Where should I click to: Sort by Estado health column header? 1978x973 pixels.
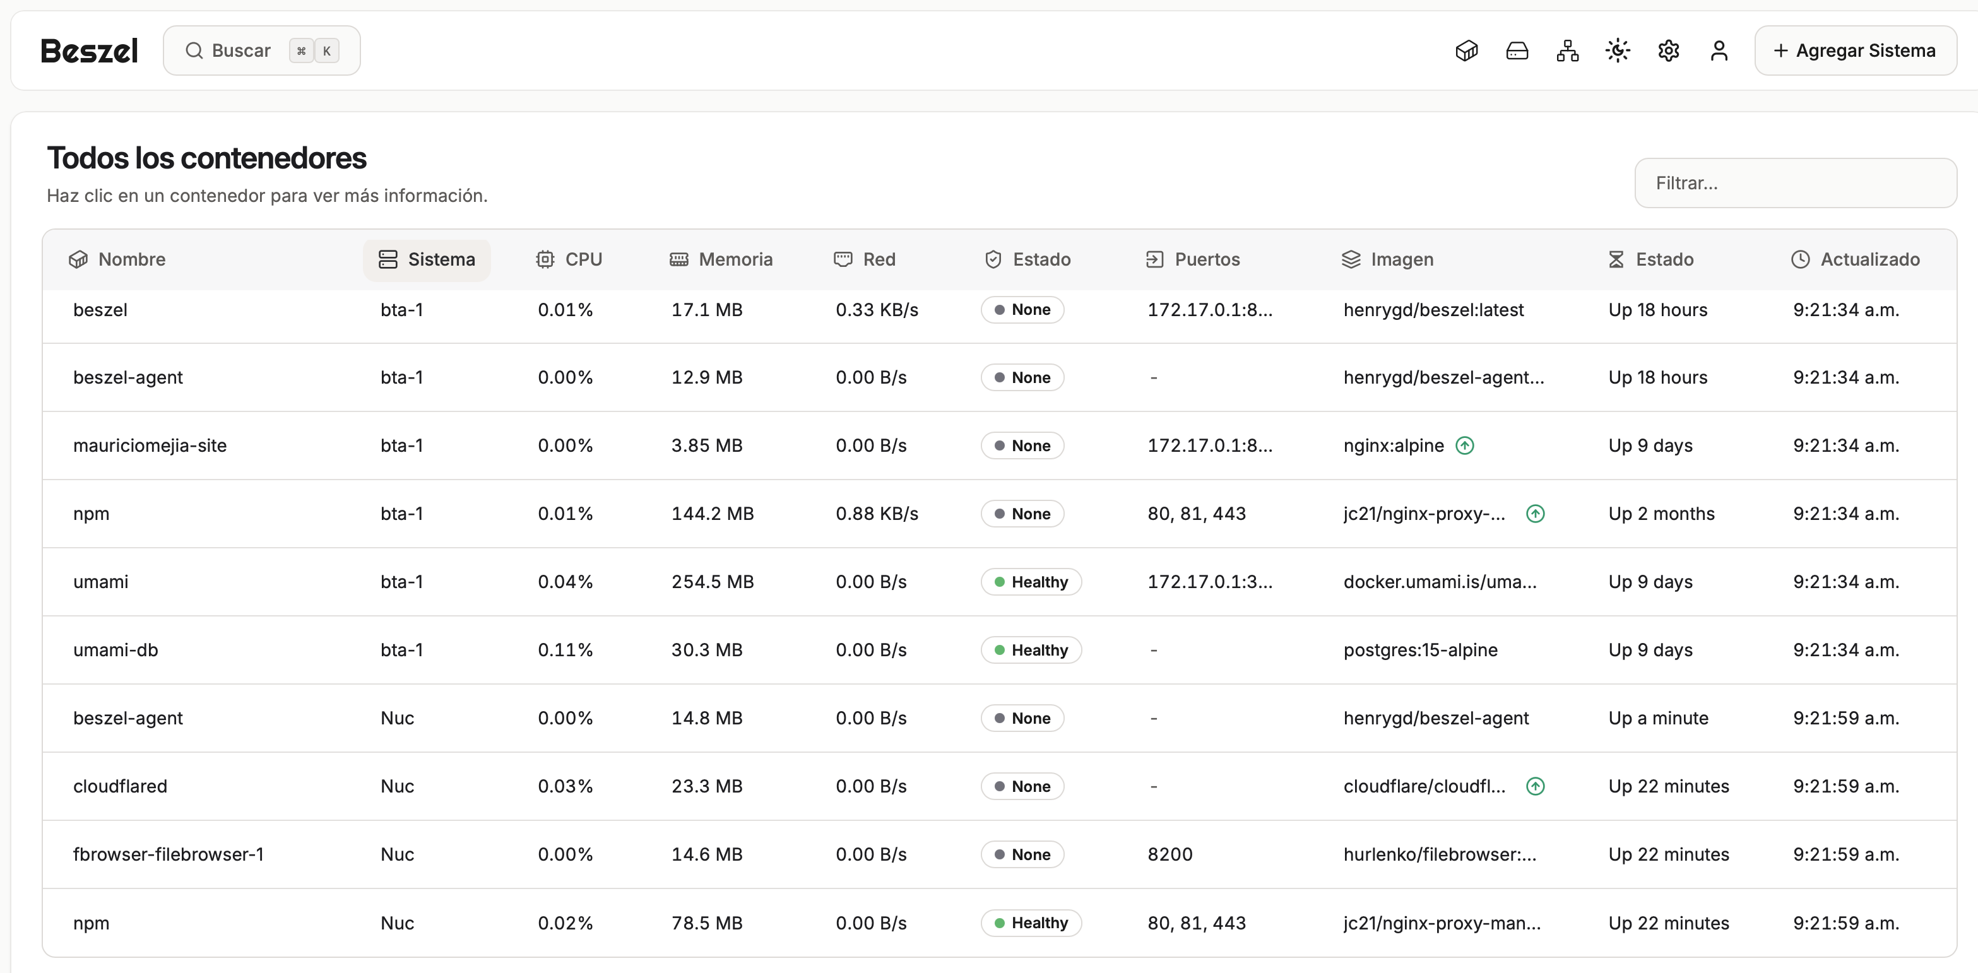tap(1027, 259)
